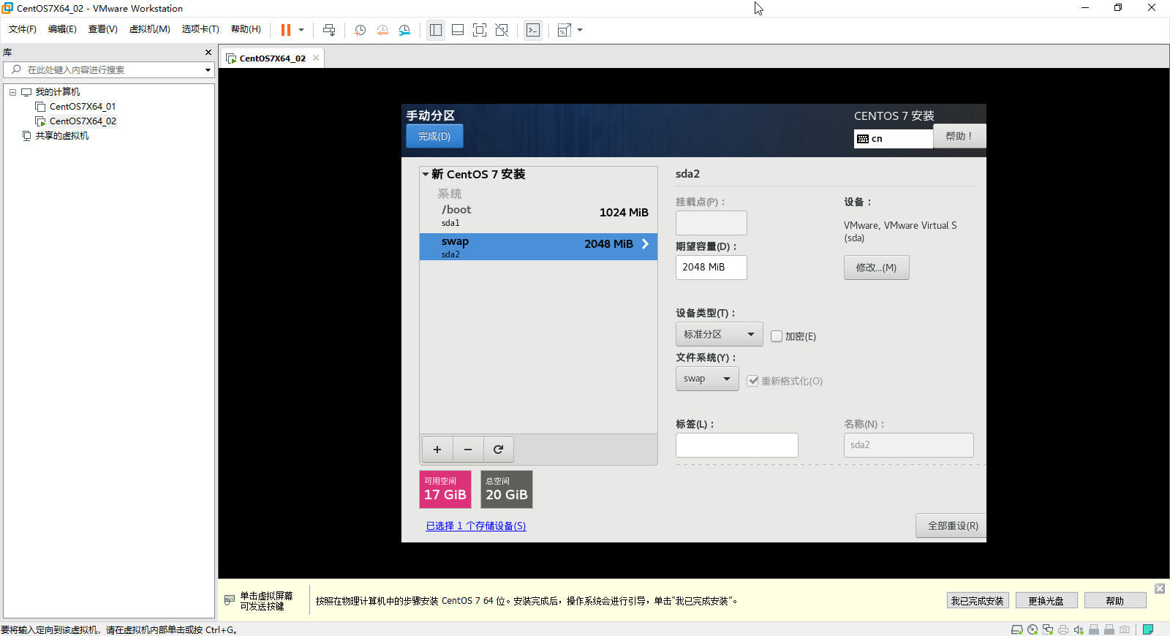Click the teal message log icon
Screen dimensions: 1170x636
pos(1148,629)
